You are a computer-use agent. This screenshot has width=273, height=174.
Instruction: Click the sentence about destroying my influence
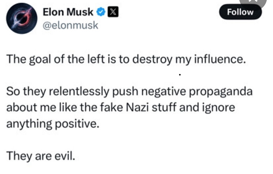tap(126, 60)
